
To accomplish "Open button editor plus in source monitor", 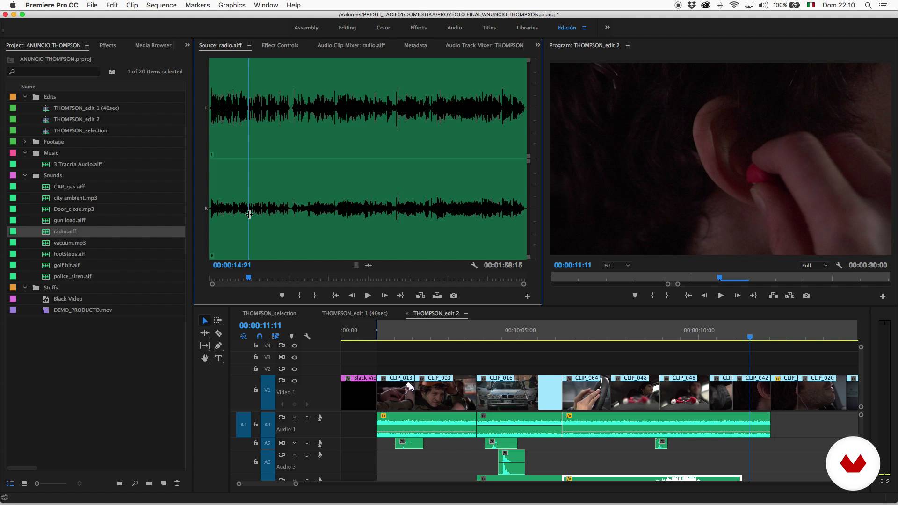I will 527,296.
